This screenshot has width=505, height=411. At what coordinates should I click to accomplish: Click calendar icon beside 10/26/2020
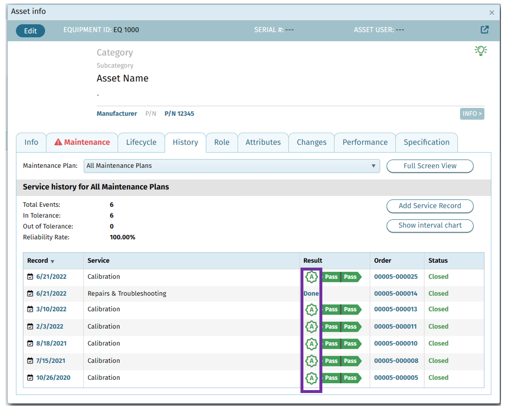30,378
